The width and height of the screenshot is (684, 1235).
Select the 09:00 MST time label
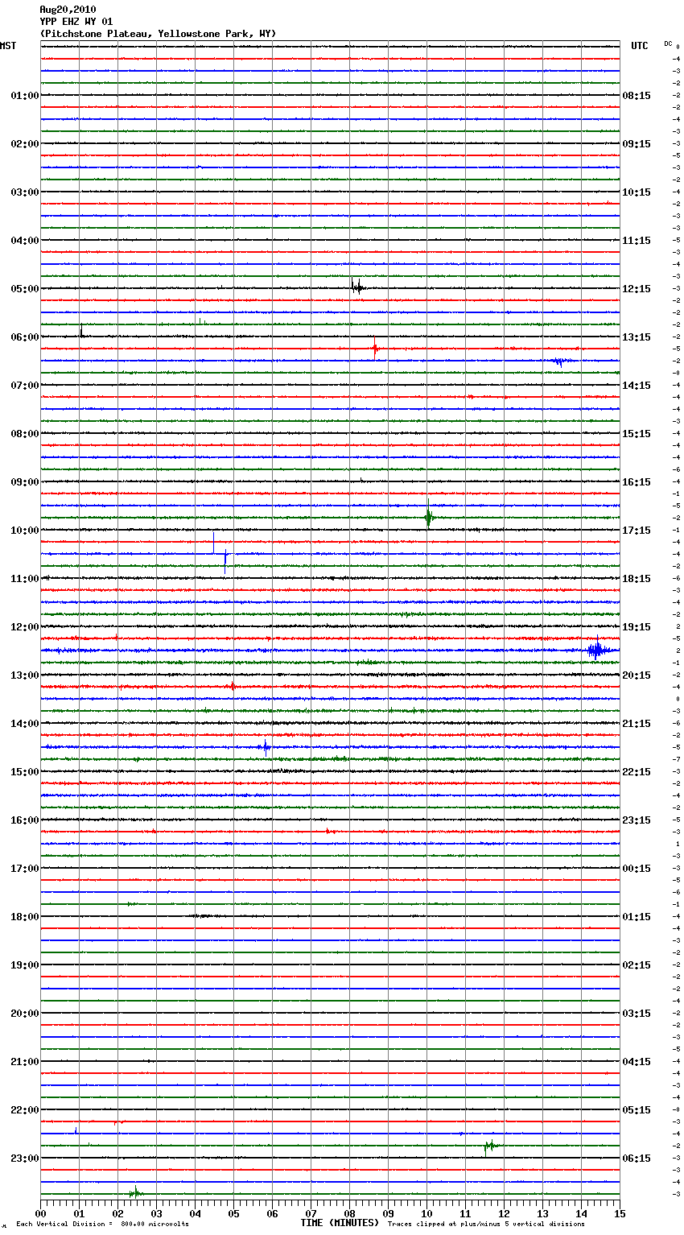25,482
